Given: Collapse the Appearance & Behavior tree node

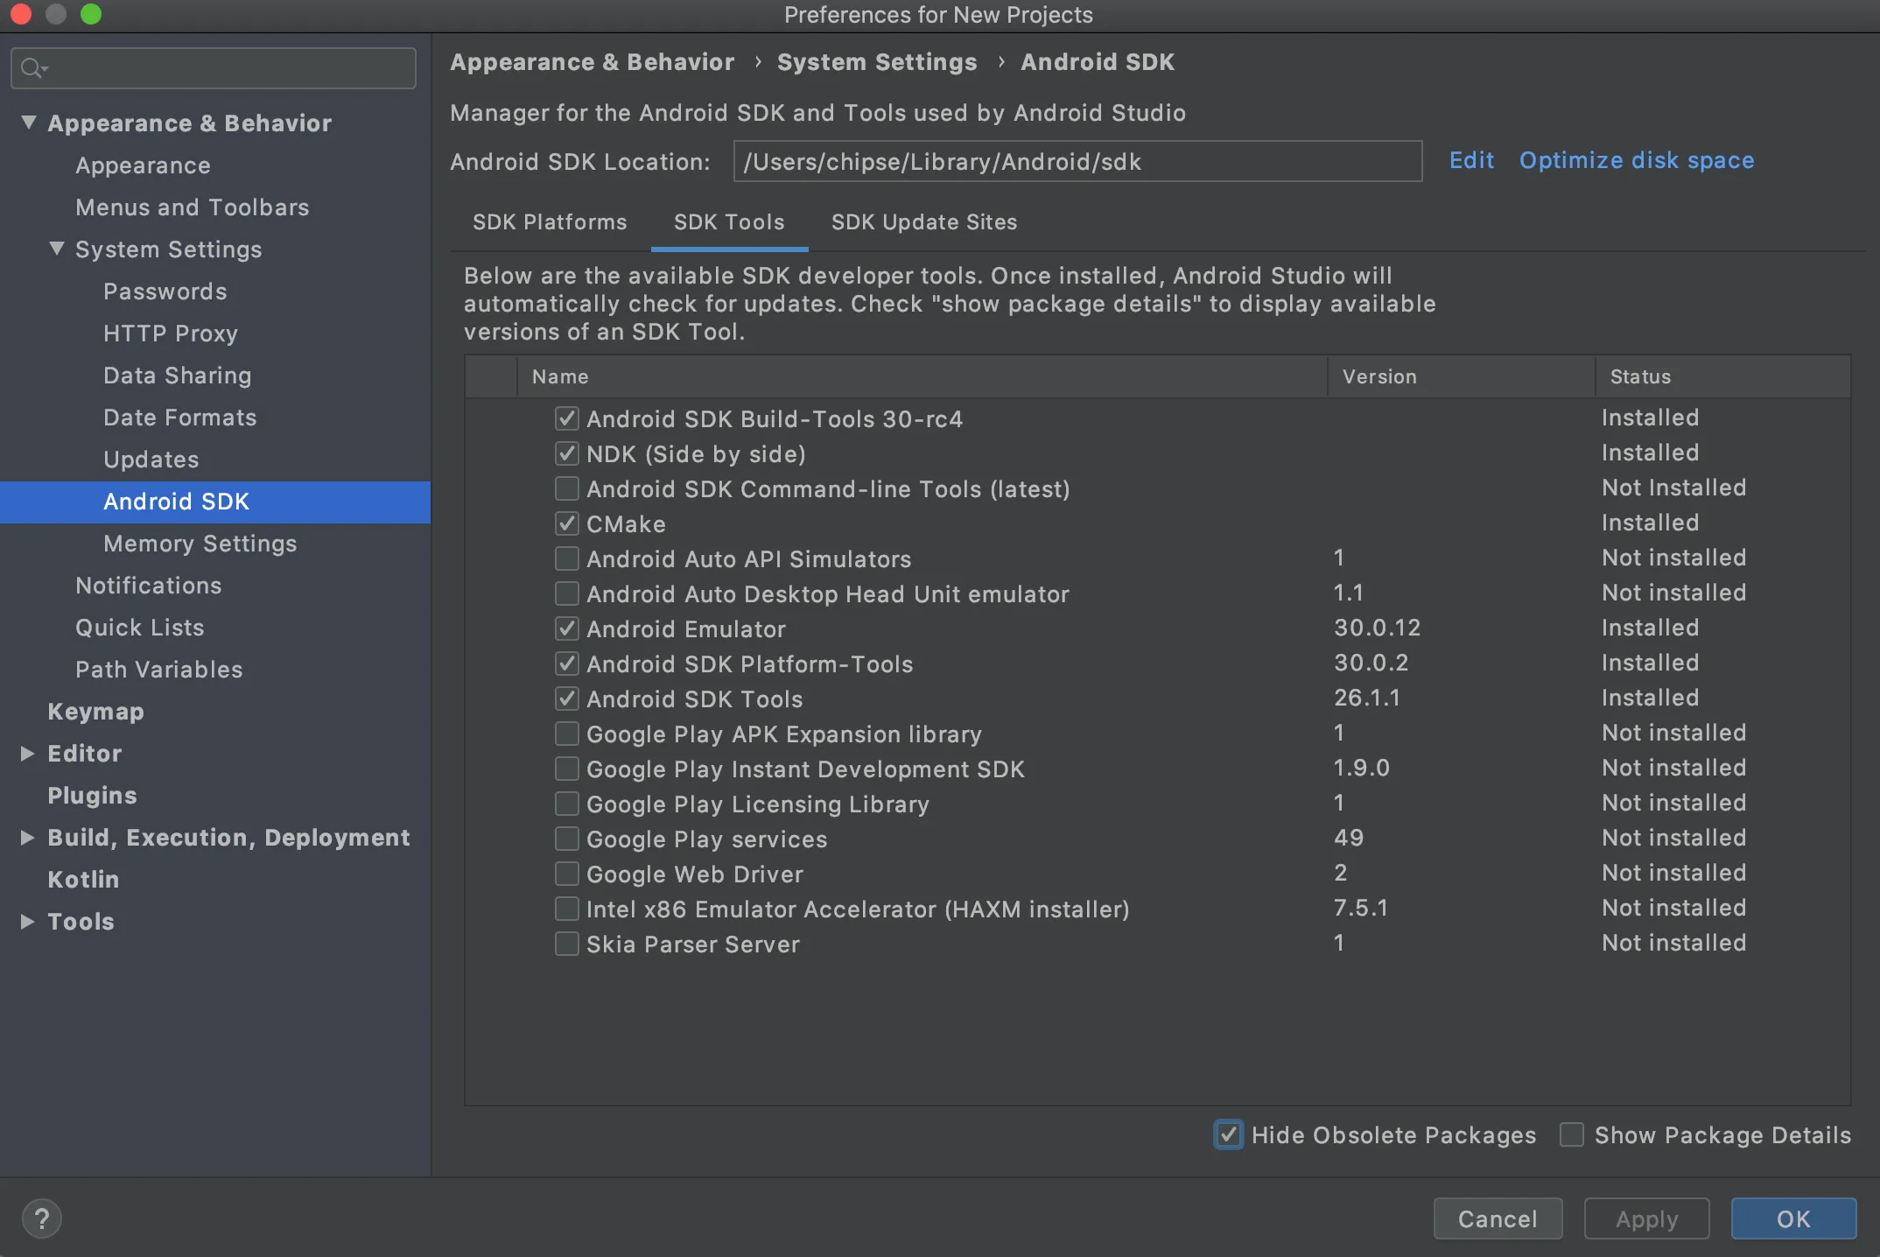Looking at the screenshot, I should pyautogui.click(x=29, y=123).
